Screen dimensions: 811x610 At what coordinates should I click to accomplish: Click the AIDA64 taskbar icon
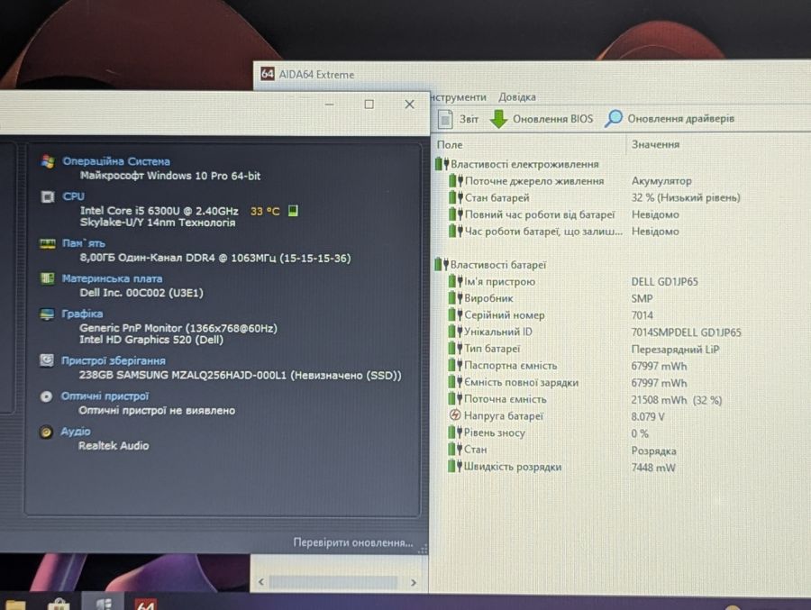point(145,604)
